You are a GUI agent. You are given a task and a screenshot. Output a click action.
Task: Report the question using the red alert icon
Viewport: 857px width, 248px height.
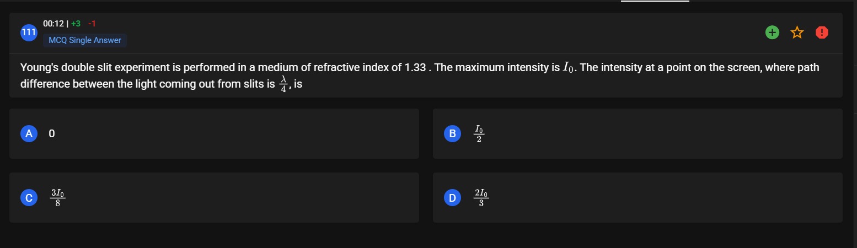[822, 33]
